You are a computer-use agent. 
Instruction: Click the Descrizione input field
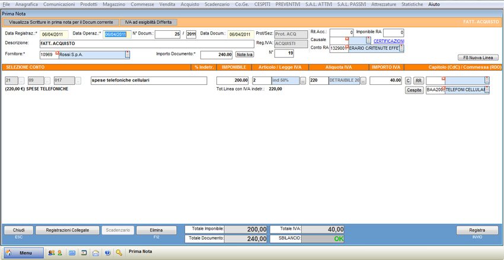tap(146, 44)
